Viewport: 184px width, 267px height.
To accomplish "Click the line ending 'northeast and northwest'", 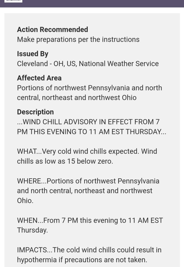I will pyautogui.click(x=85, y=191).
